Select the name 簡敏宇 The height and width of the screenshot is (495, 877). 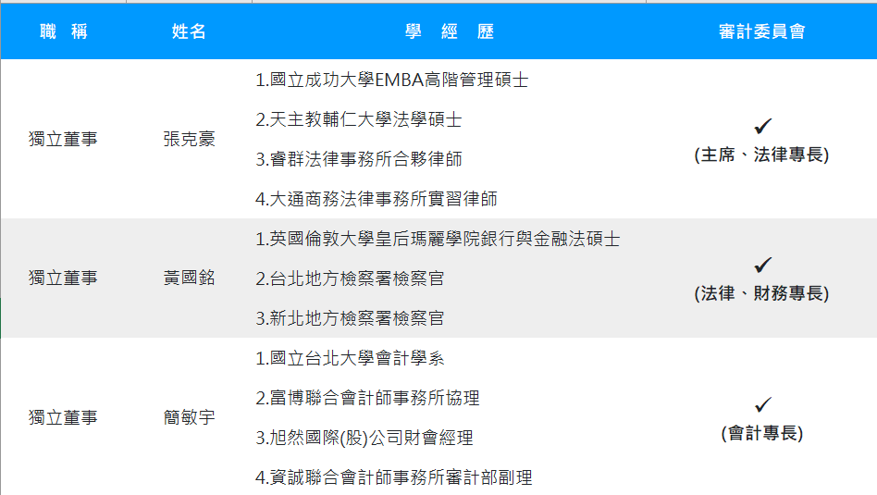coord(189,417)
